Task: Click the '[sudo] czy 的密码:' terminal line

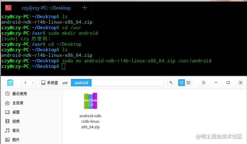Action: point(26,39)
